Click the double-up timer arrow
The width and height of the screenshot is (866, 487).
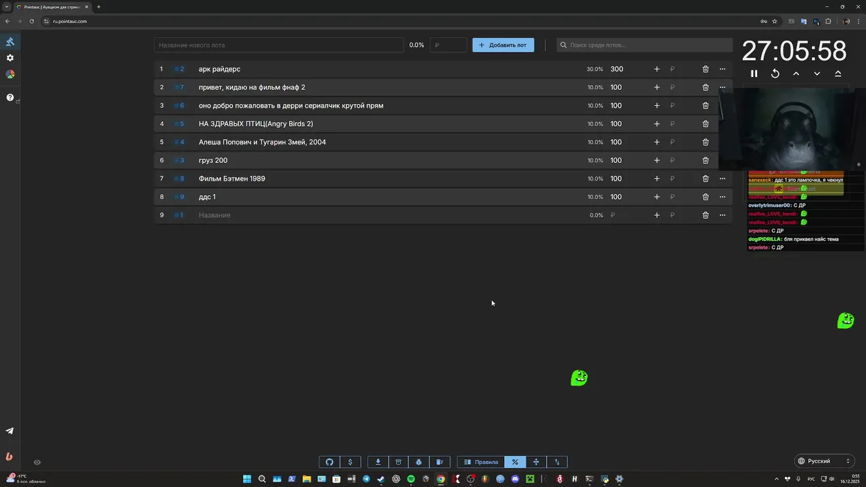pos(838,74)
